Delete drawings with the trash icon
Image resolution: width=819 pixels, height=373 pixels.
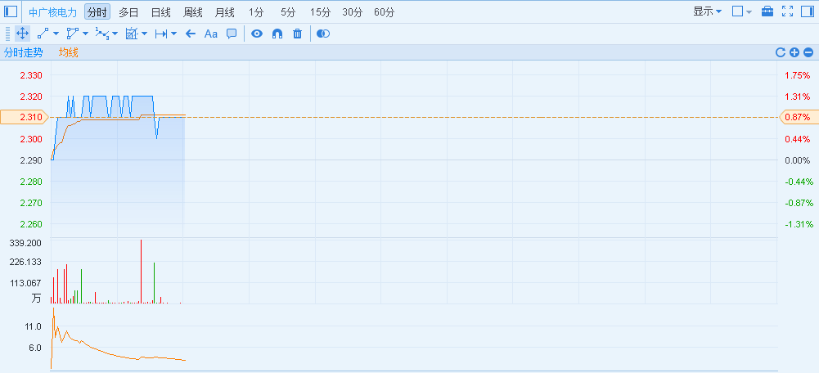pyautogui.click(x=297, y=34)
